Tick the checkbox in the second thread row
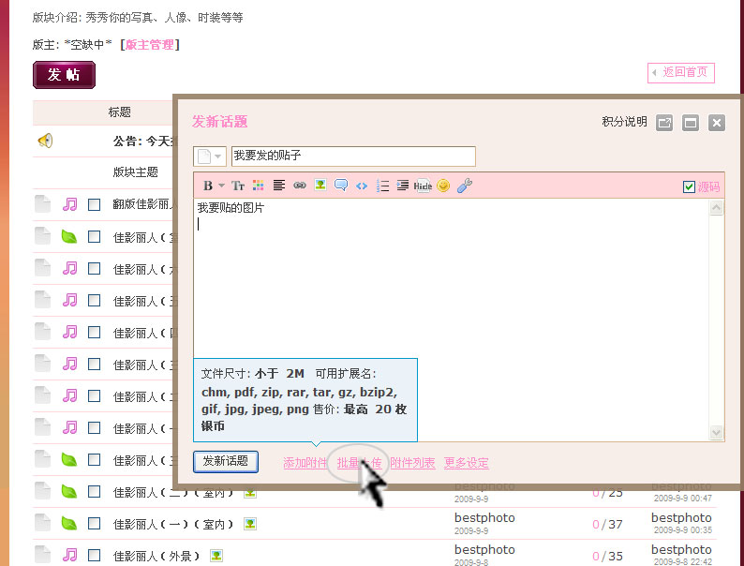744x566 pixels. pyautogui.click(x=94, y=236)
